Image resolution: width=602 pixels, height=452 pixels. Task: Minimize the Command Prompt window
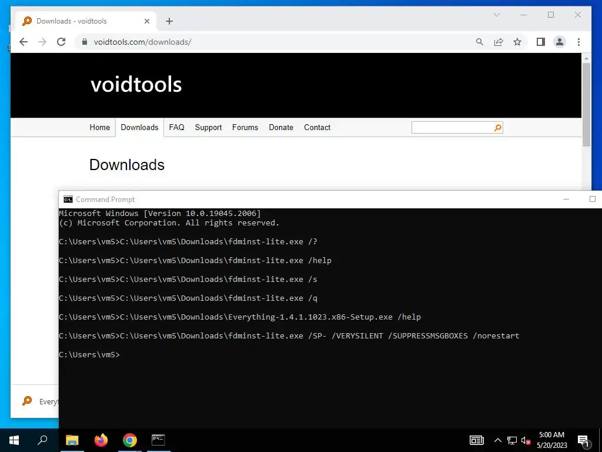[x=566, y=199]
